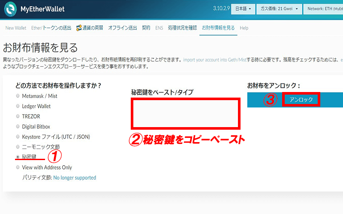Click the version number 3.10.2.9
Screen dimensions: 343x214
click(221, 8)
